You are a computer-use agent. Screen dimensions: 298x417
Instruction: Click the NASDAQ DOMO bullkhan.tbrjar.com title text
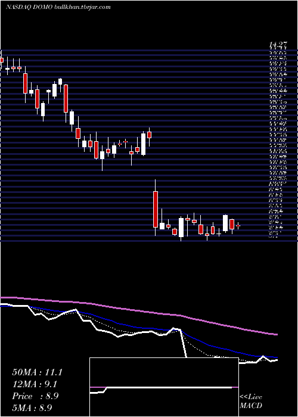(x=58, y=7)
